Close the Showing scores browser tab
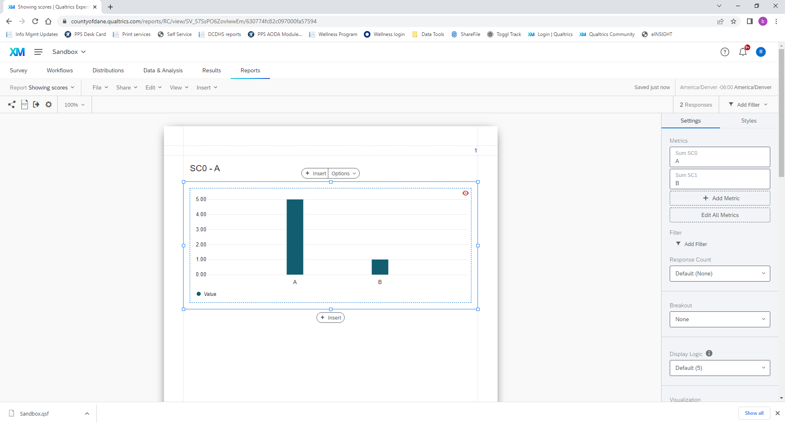 [x=95, y=7]
